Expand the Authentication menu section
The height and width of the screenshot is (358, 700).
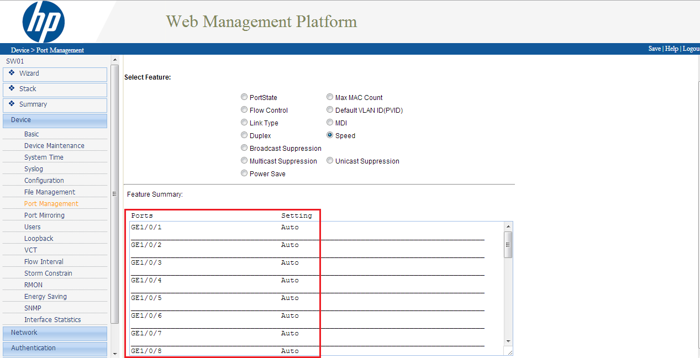pyautogui.click(x=55, y=348)
